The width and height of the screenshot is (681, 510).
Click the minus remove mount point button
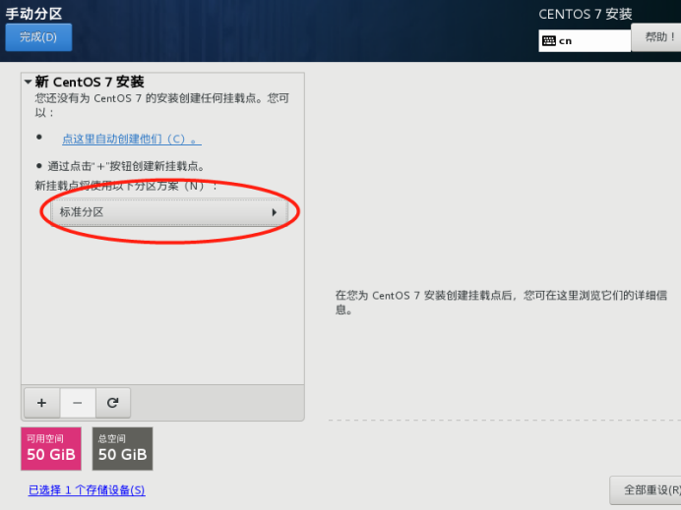pyautogui.click(x=78, y=403)
